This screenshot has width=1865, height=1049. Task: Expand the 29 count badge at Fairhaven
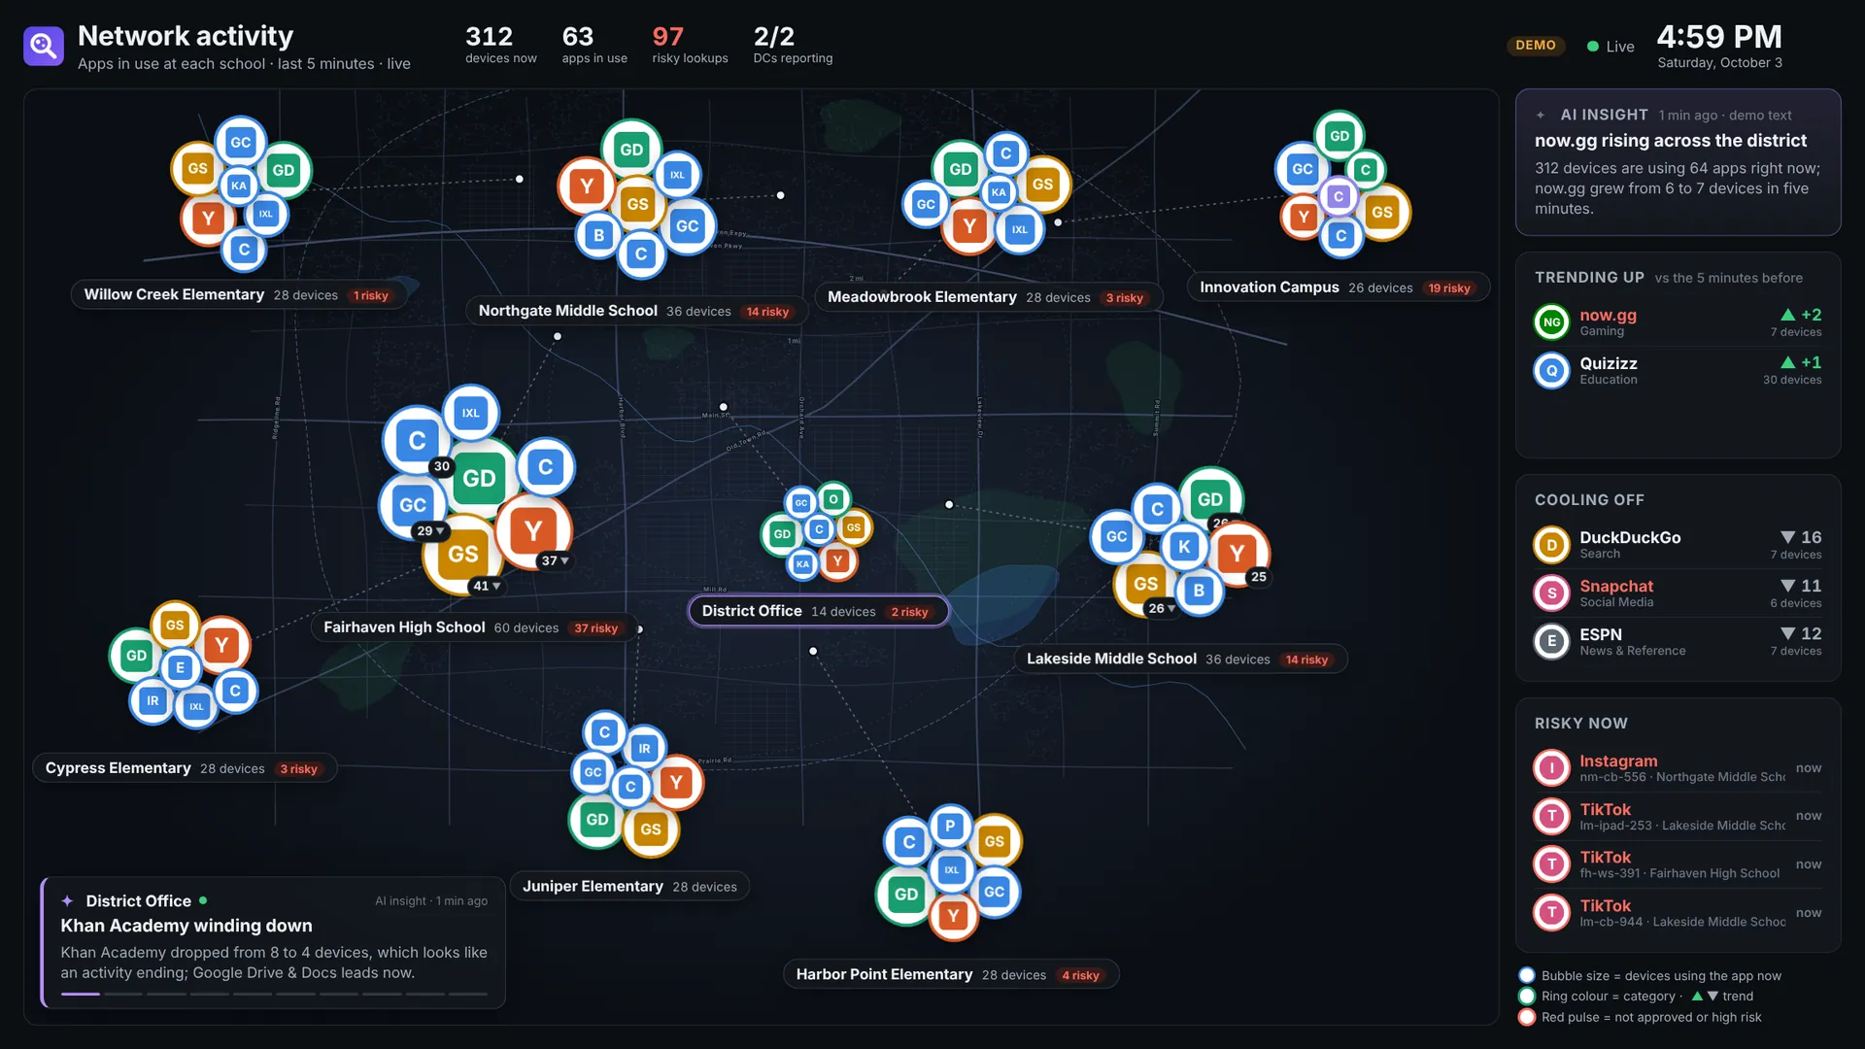(x=429, y=531)
